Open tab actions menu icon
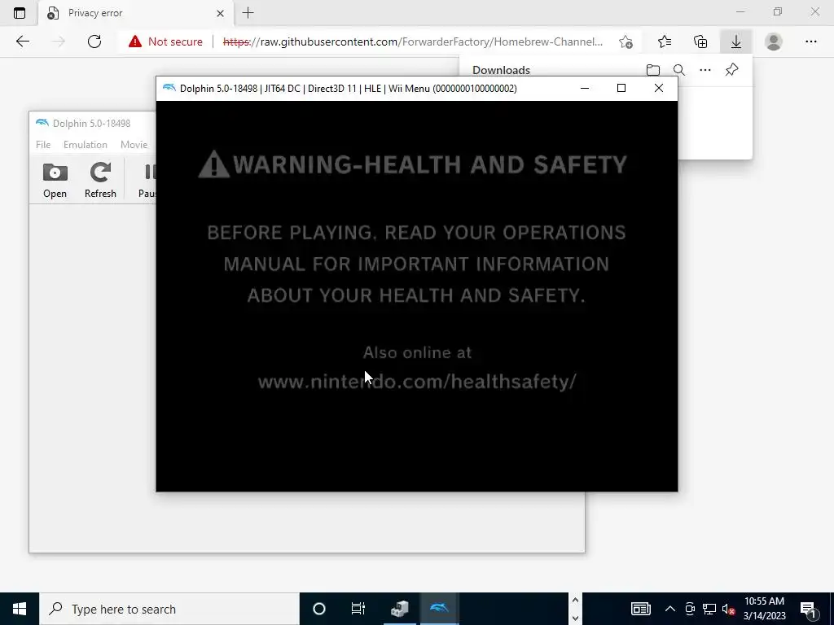The width and height of the screenshot is (834, 625). point(20,13)
